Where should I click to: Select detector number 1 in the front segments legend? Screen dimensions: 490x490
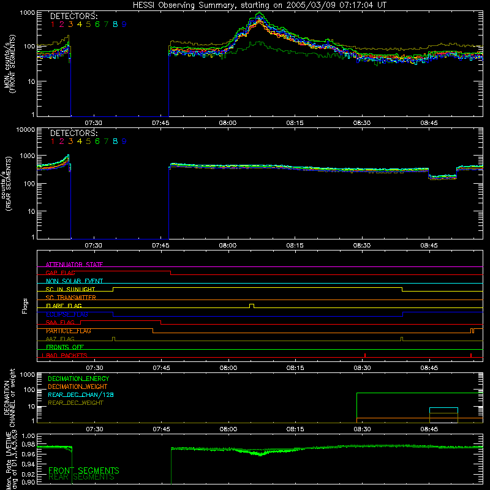(53, 24)
